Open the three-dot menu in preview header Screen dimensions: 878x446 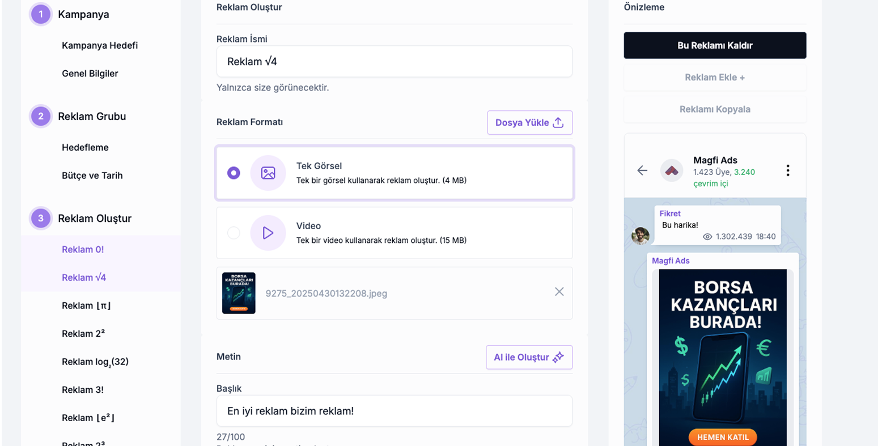pos(788,170)
